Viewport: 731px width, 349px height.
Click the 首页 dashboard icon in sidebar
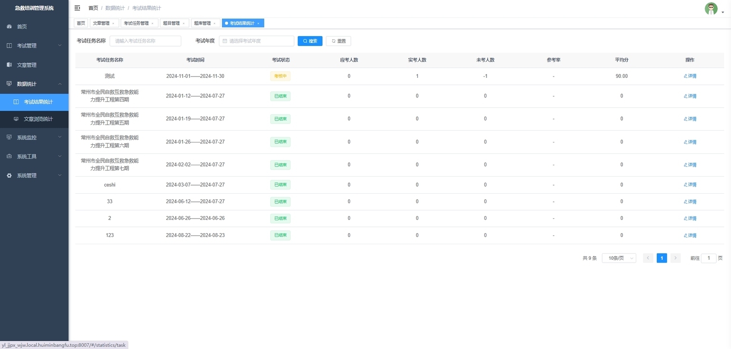[9, 27]
